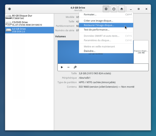156x136 pixels.
Task: Select the 80 GB Disque Dur drive
Action: [29, 17]
